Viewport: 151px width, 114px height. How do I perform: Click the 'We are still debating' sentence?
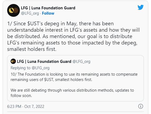[x=72, y=93]
